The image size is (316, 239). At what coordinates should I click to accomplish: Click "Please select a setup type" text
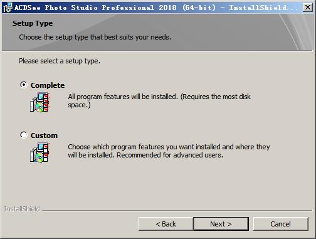point(60,61)
